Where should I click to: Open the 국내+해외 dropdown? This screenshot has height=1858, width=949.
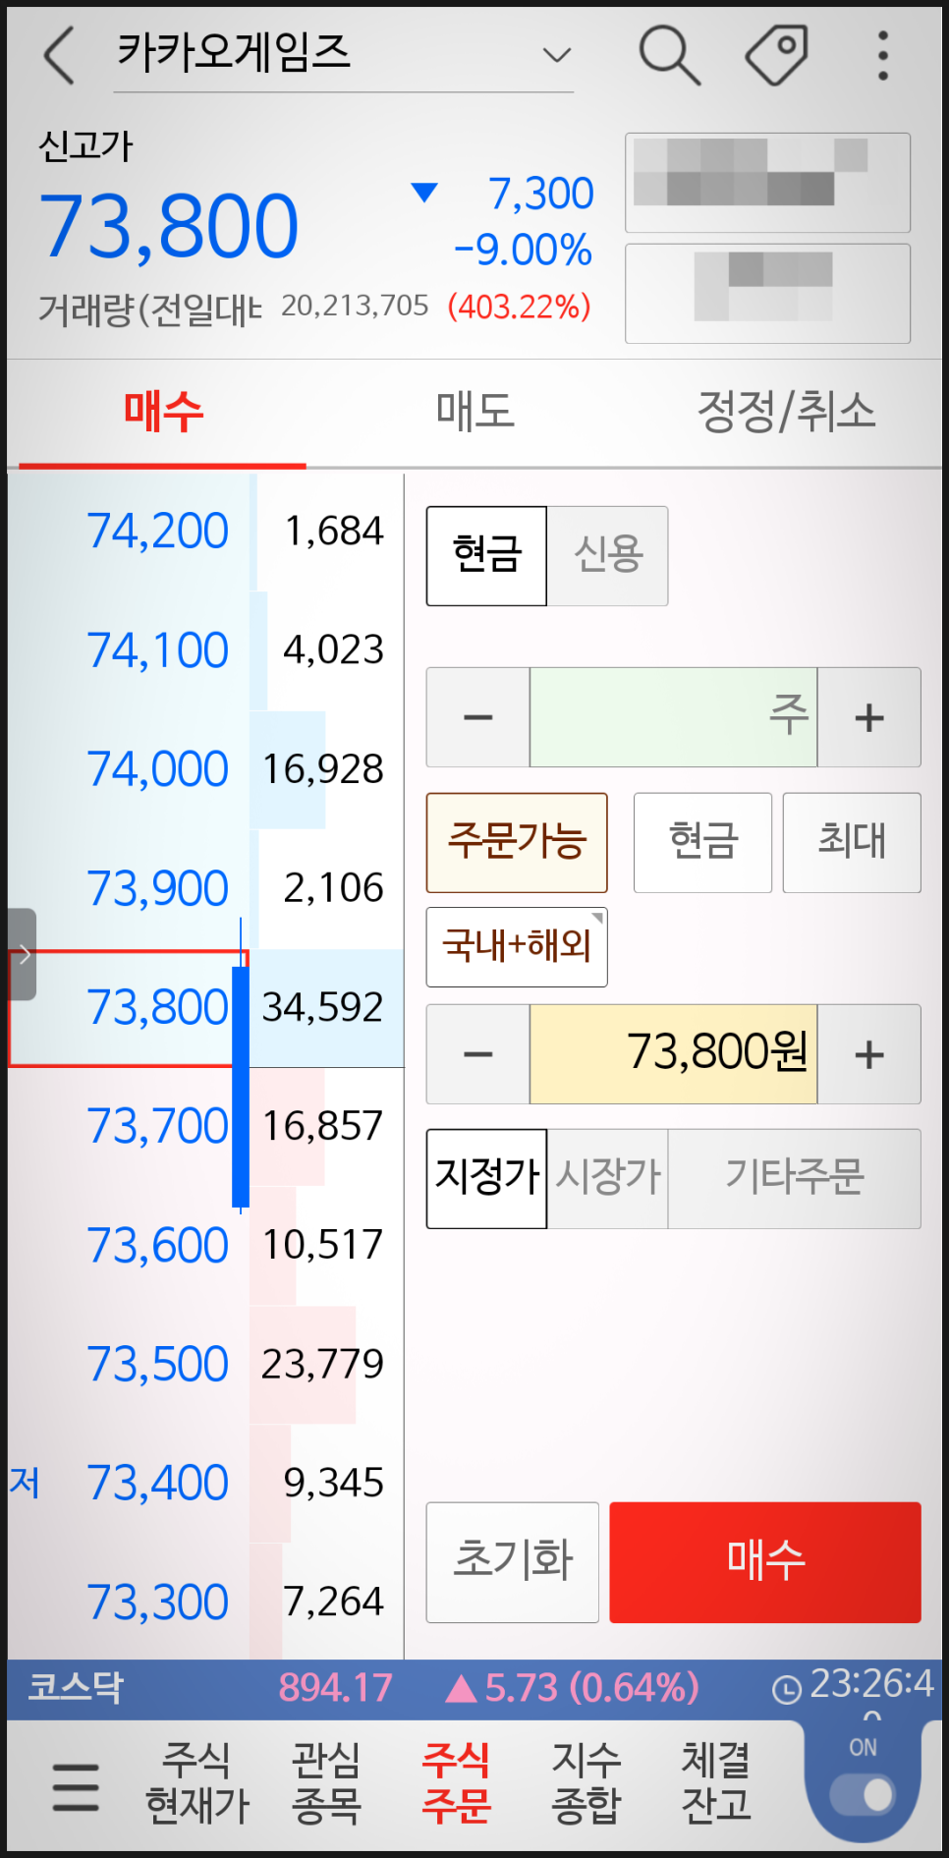click(x=517, y=946)
